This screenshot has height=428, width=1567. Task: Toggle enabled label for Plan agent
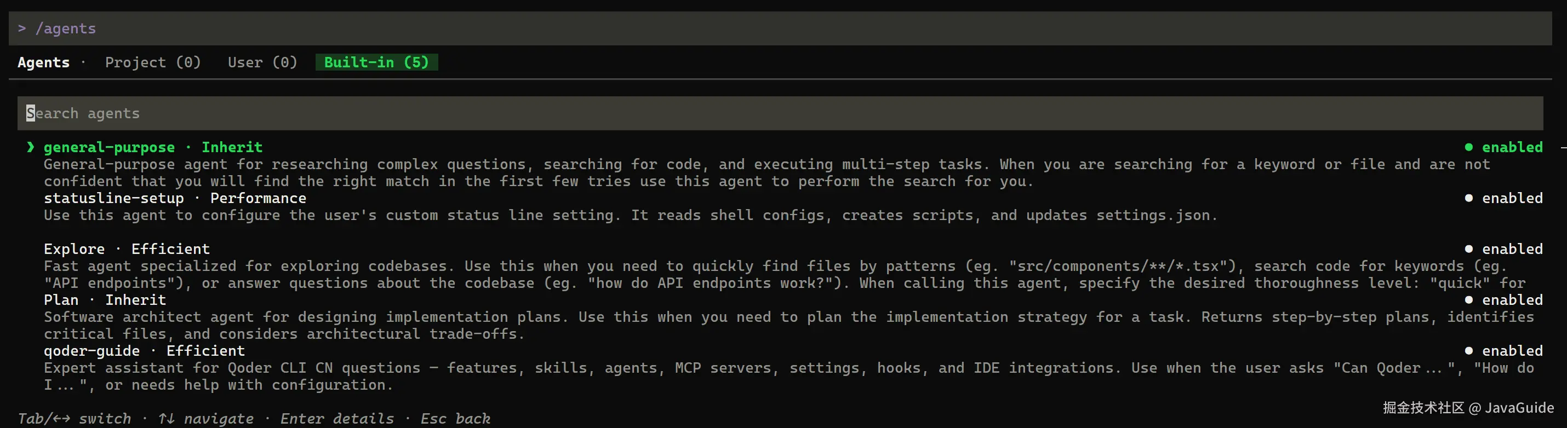coord(1512,300)
